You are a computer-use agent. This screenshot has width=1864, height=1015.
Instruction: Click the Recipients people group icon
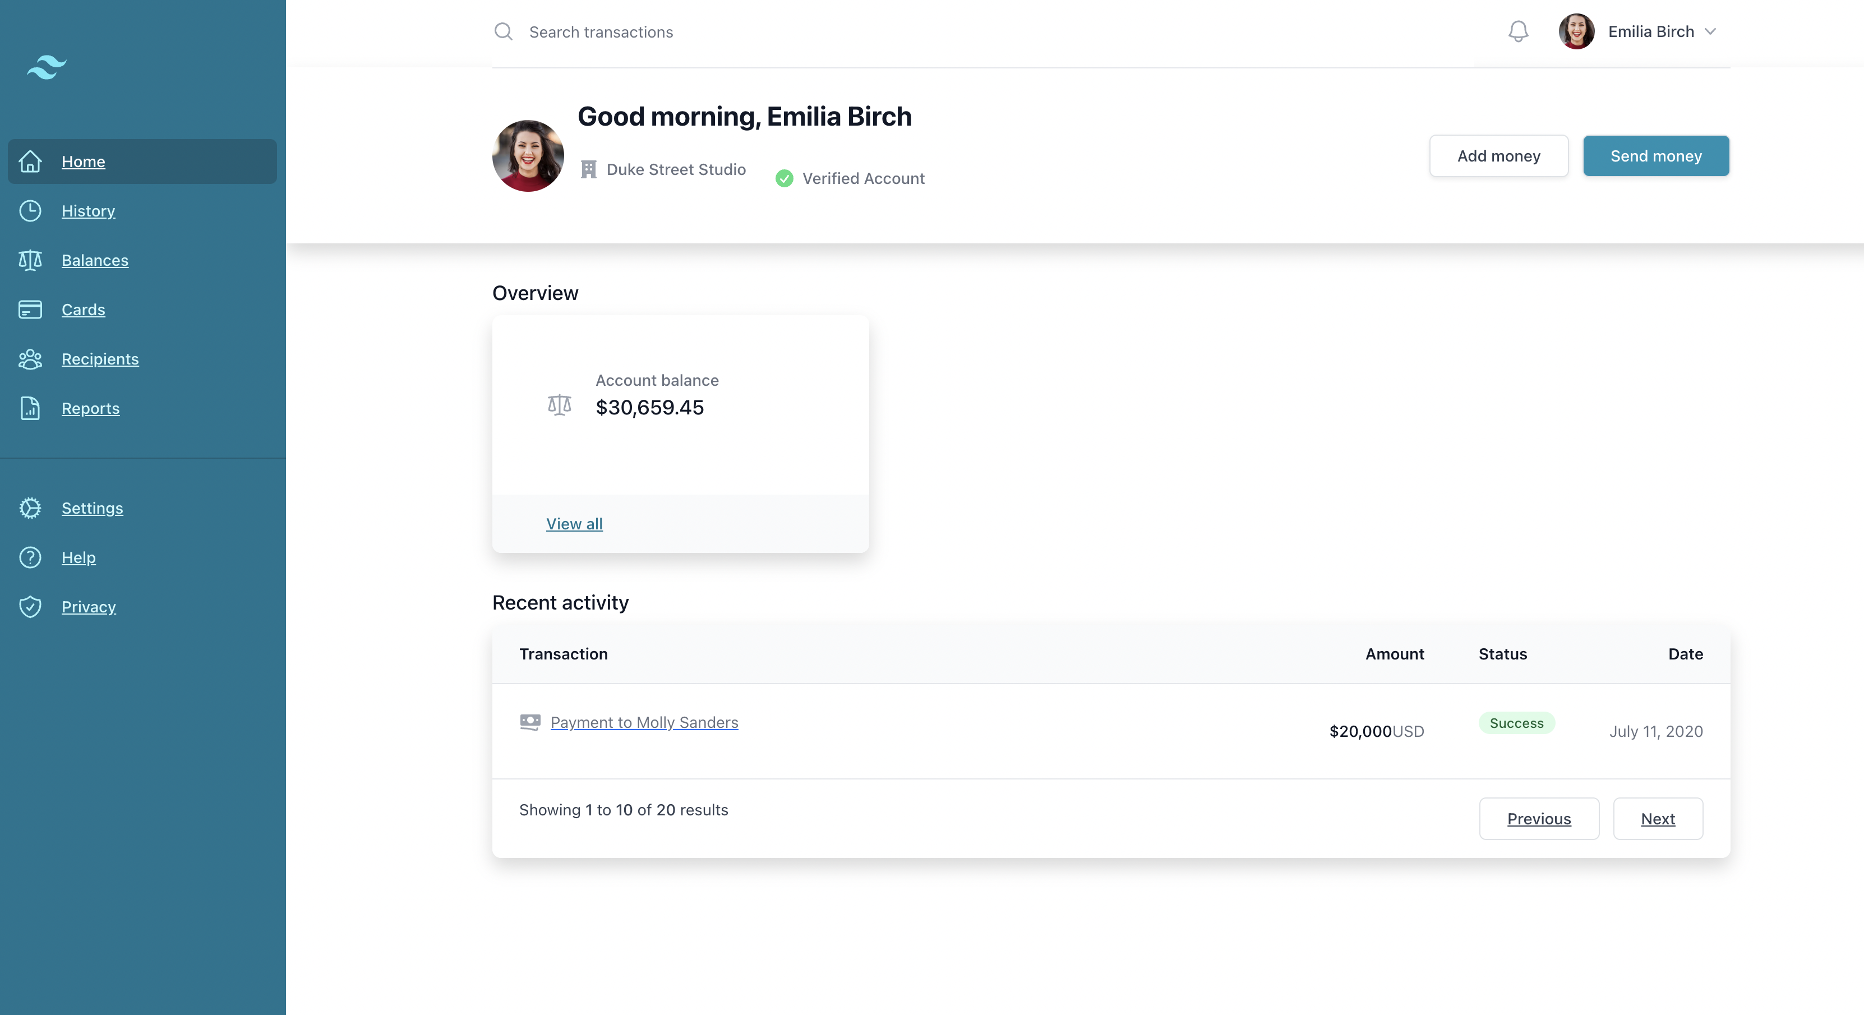(x=30, y=359)
